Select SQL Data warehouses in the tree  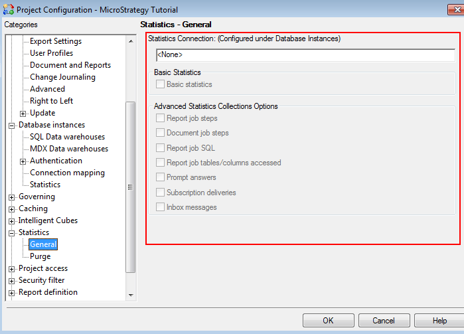(x=67, y=137)
